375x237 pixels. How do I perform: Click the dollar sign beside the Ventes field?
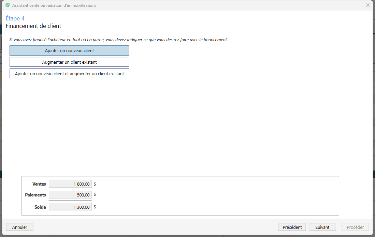[95, 184]
